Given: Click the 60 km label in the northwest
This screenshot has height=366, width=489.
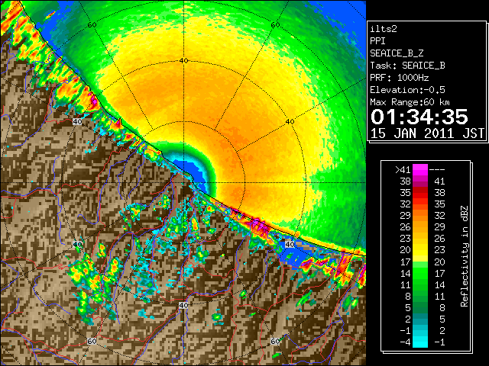Looking at the screenshot, I should 92,25.
